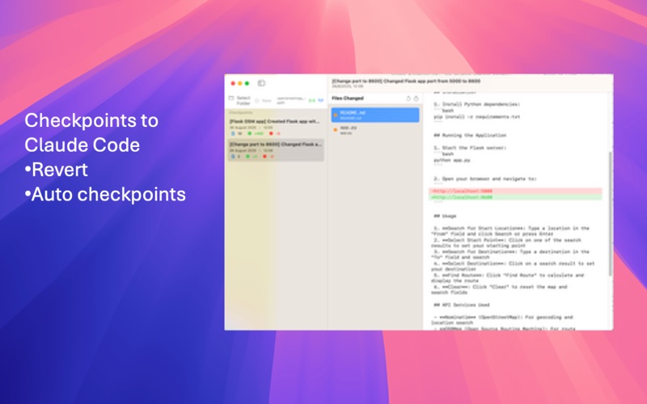The height and width of the screenshot is (404, 647).
Task: Select the '[Flask OSM app]' checkpoint
Action: (276, 128)
